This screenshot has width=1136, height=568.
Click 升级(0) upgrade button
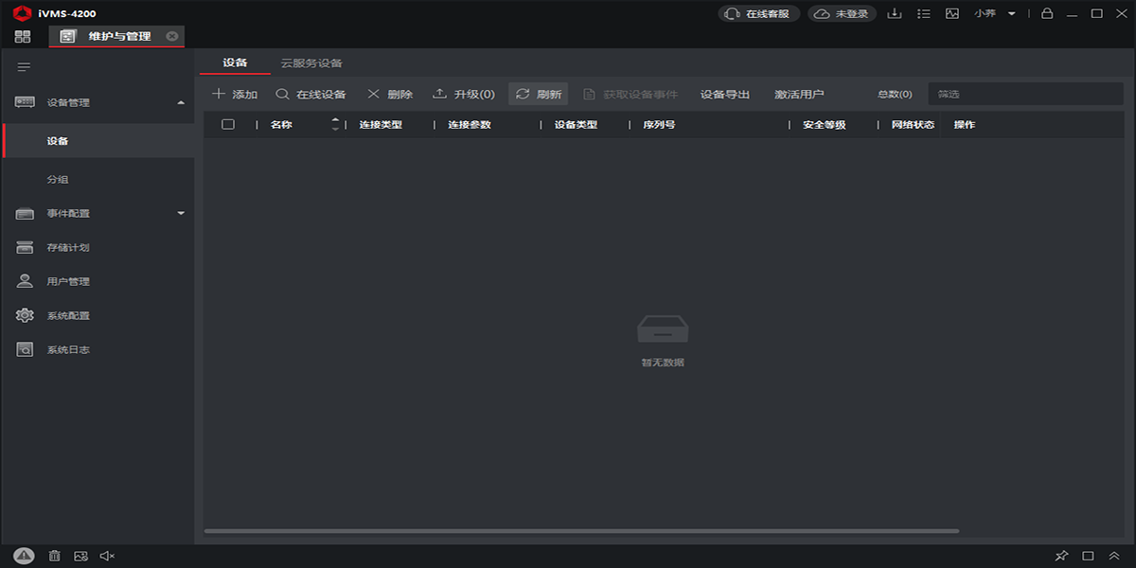coord(464,94)
